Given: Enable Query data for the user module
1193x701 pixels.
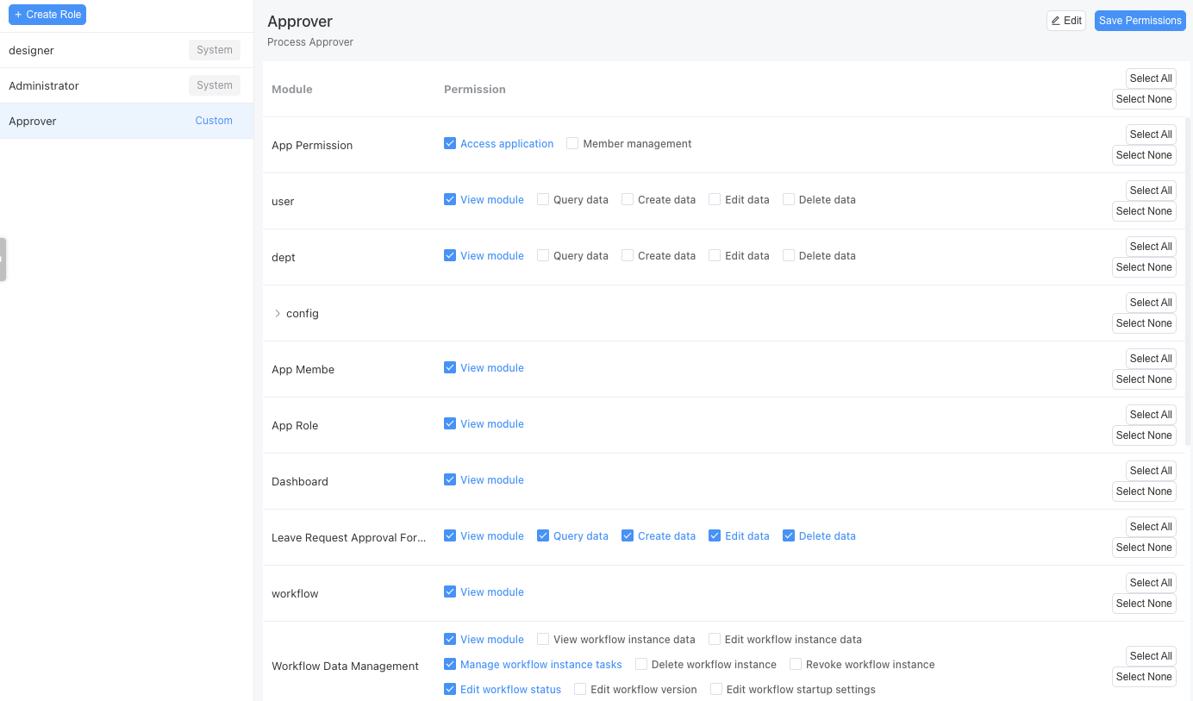Looking at the screenshot, I should 543,199.
